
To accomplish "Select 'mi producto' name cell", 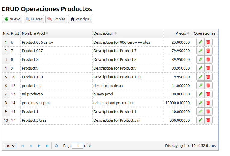I will pyautogui.click(x=56, y=94).
